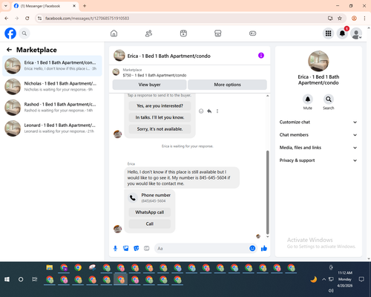The height and width of the screenshot is (297, 371).
Task: Click the chat messages vertical scrollbar
Action: [267, 192]
